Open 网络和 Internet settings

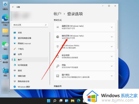point(30,44)
